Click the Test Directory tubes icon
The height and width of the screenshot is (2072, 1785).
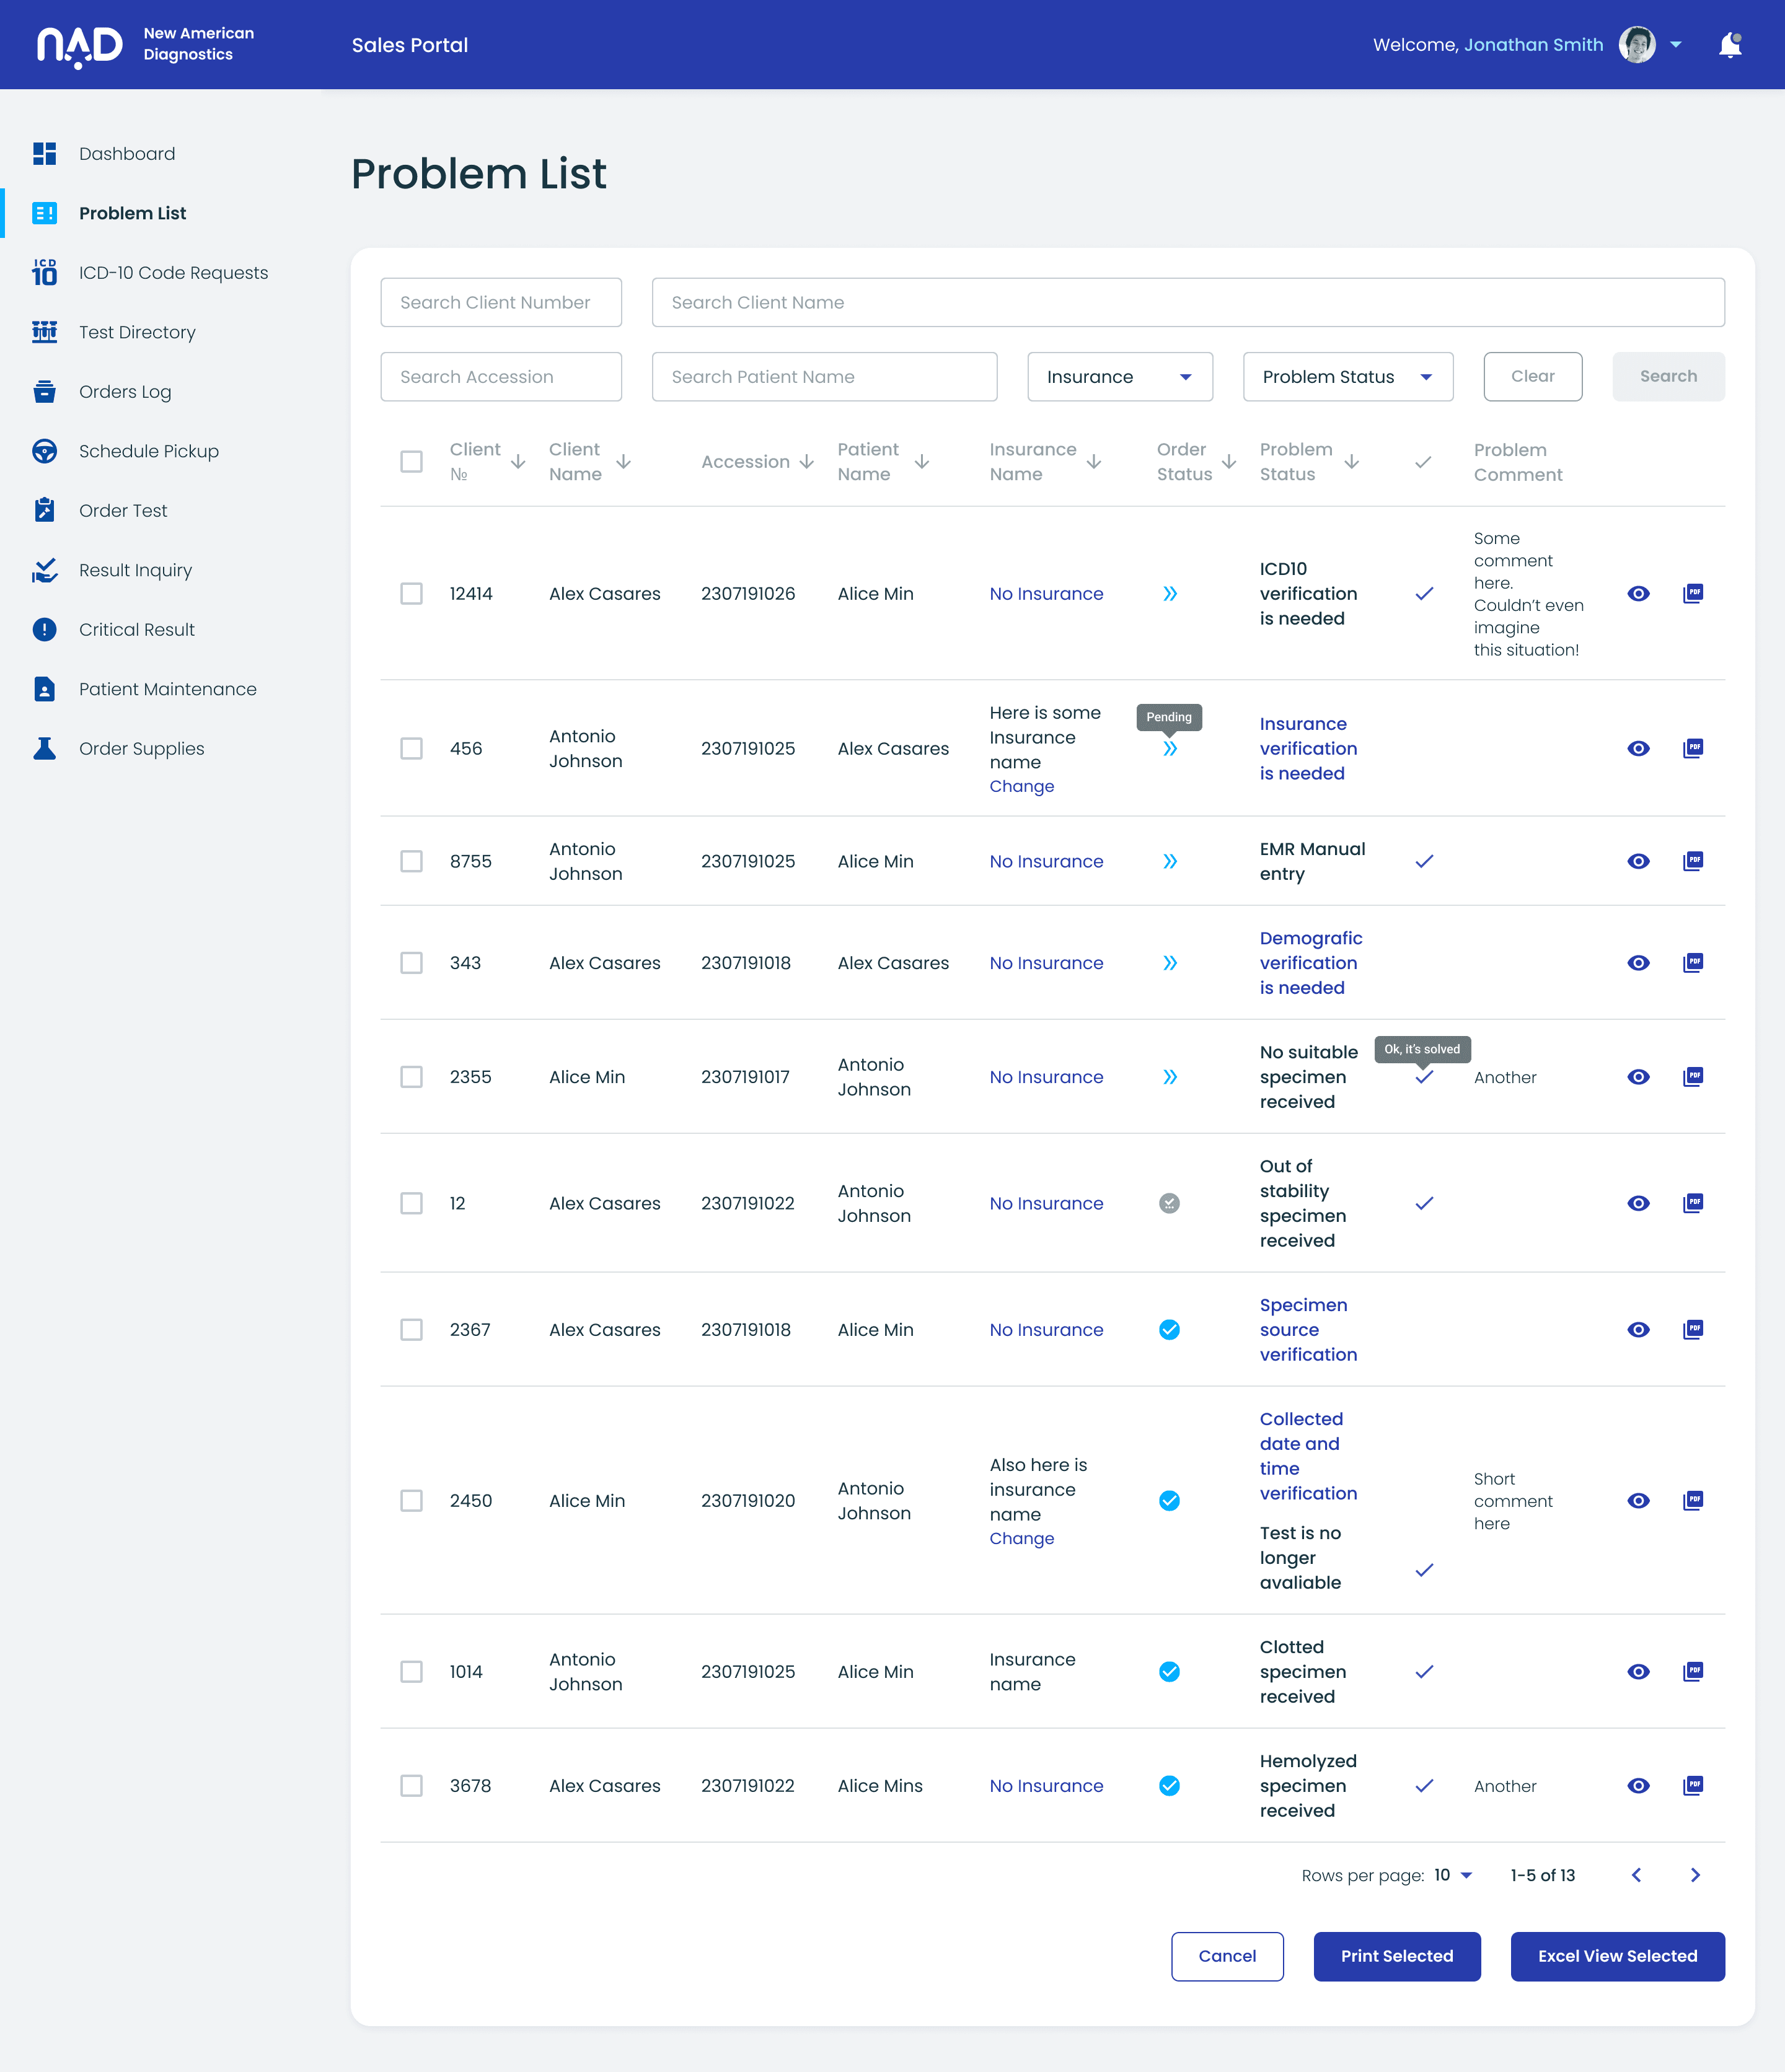(x=44, y=332)
